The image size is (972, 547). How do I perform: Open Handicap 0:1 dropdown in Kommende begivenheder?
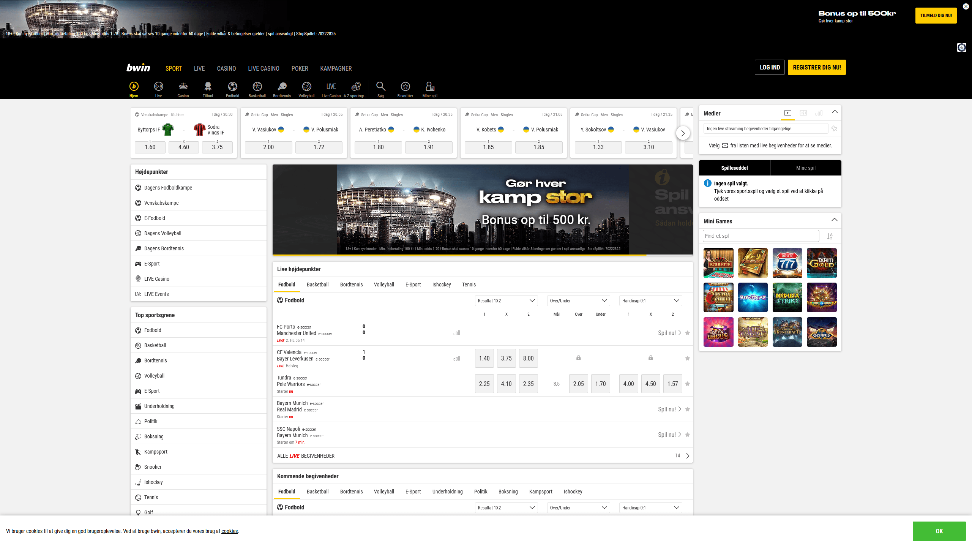tap(650, 507)
